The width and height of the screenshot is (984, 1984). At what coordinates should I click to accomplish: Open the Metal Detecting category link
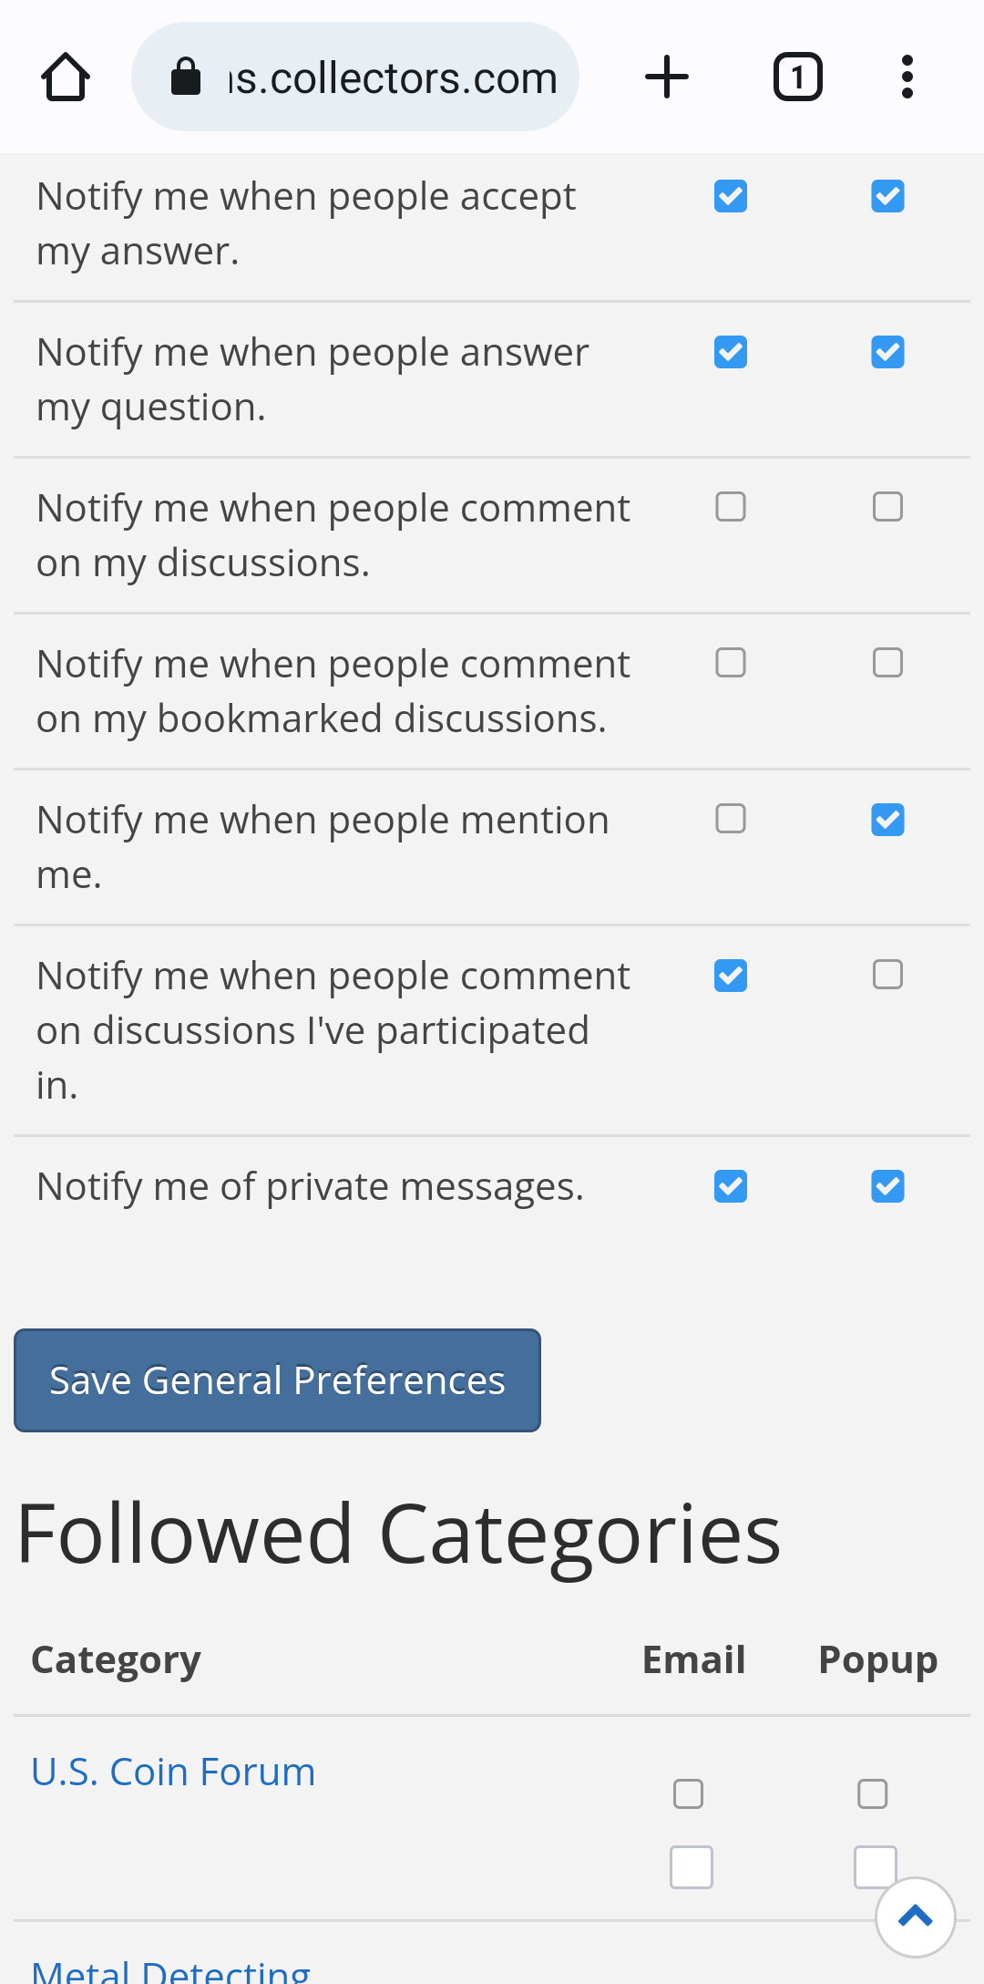click(171, 1969)
